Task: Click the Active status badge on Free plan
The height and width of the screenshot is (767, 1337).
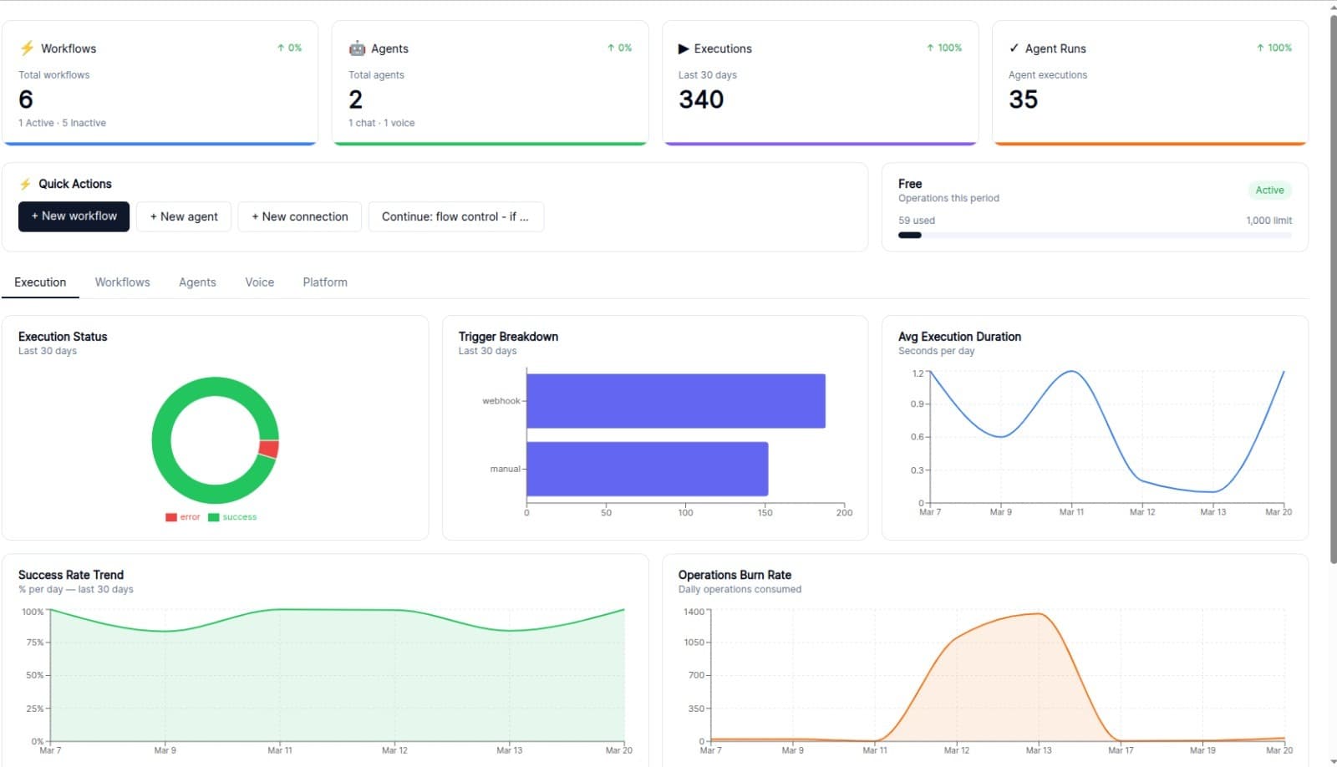Action: click(x=1269, y=190)
